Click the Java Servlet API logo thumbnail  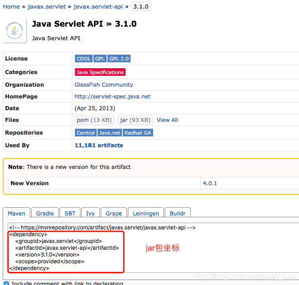pos(15,31)
